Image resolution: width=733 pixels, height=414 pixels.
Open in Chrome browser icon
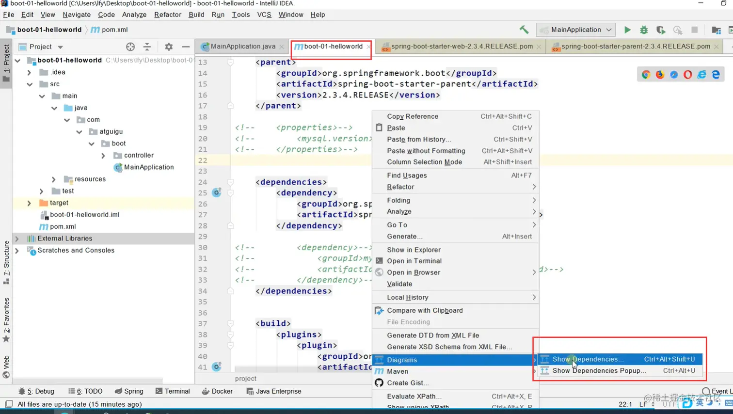click(646, 74)
